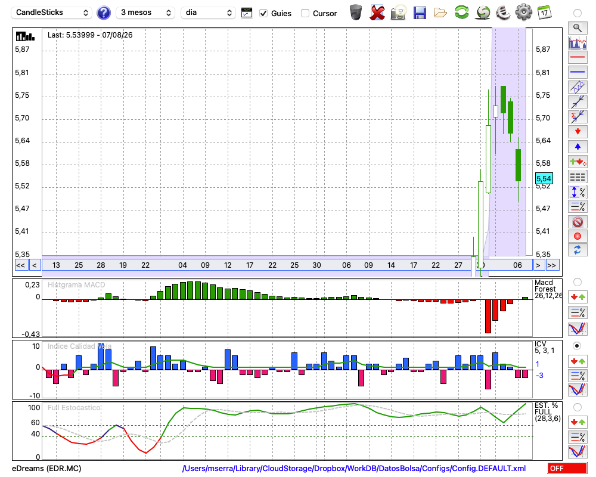Click the Last: 5.53999 quote text
The image size is (596, 477).
click(x=90, y=35)
